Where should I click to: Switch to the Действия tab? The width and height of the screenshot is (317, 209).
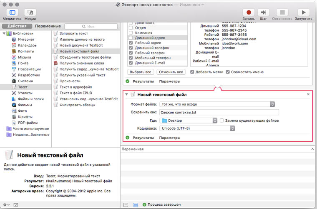tap(17, 26)
